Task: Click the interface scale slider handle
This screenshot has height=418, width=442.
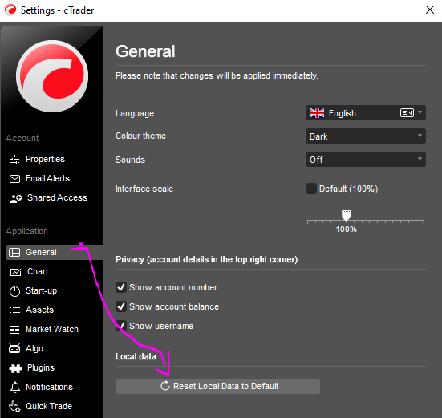Action: pos(347,215)
